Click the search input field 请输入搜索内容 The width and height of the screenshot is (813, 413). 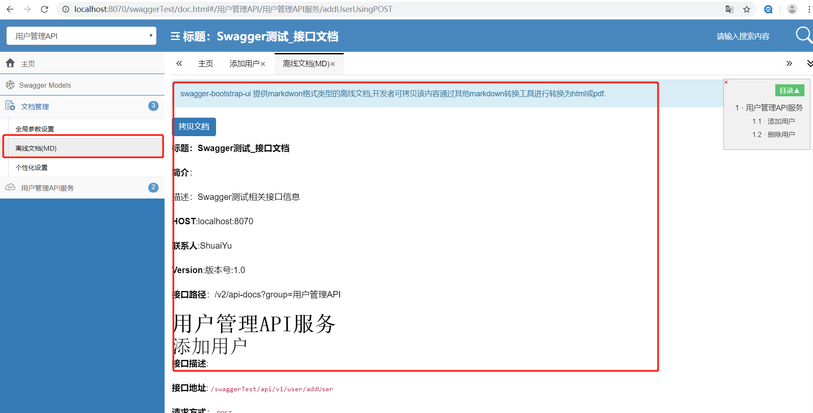743,36
